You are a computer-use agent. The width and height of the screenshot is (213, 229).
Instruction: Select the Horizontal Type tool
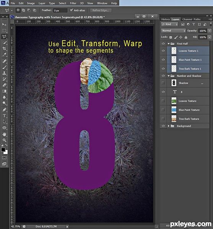tap(4, 116)
